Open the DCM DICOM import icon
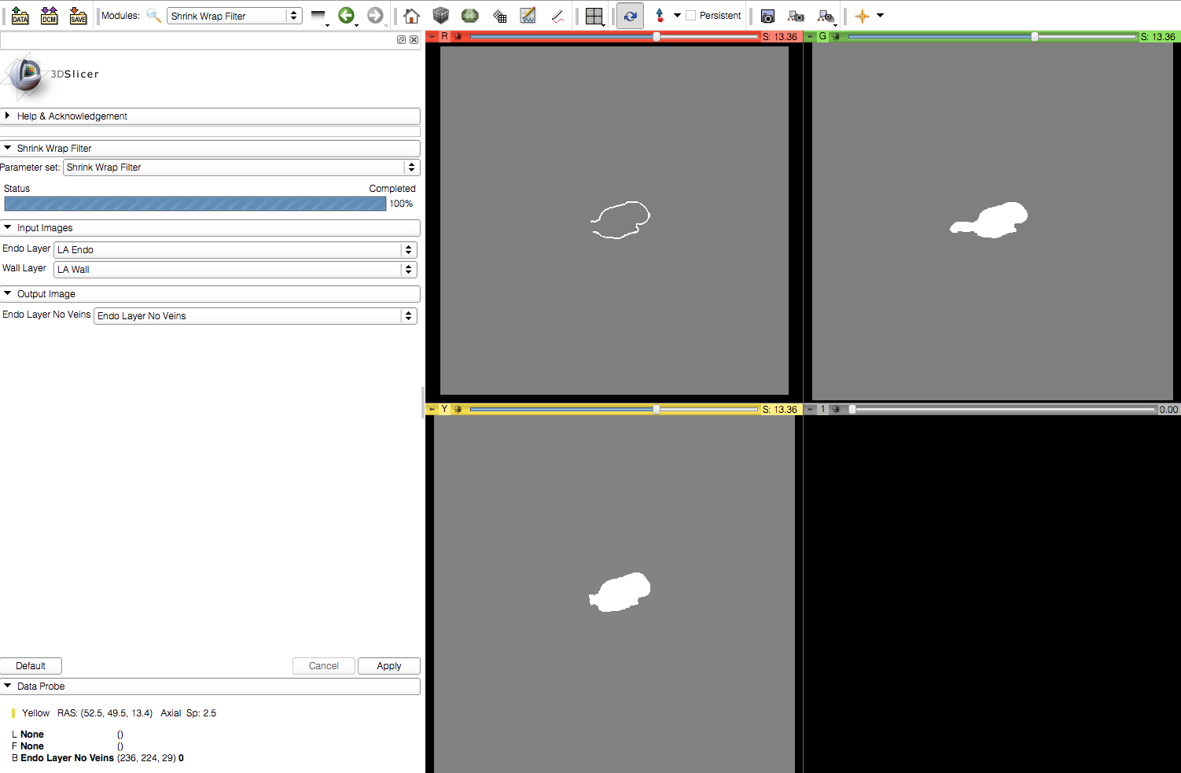The image size is (1181, 773). tap(49, 16)
